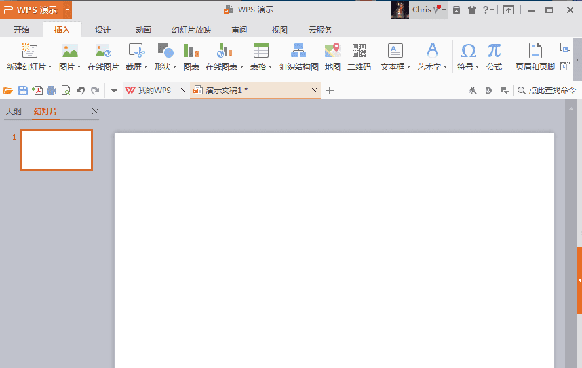582x368 pixels.
Task: Click the open folder icon in quick toolbar
Action: coord(8,91)
